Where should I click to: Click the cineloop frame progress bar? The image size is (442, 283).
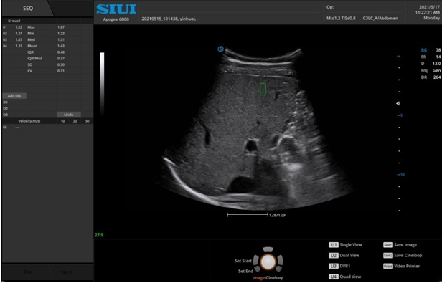pyautogui.click(x=248, y=215)
